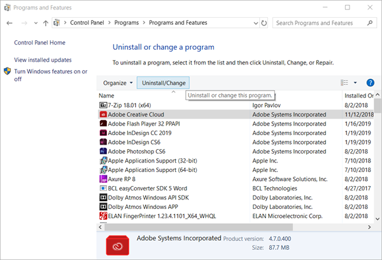382x260 pixels.
Task: Click the Forward navigation arrow
Action: (x=24, y=23)
